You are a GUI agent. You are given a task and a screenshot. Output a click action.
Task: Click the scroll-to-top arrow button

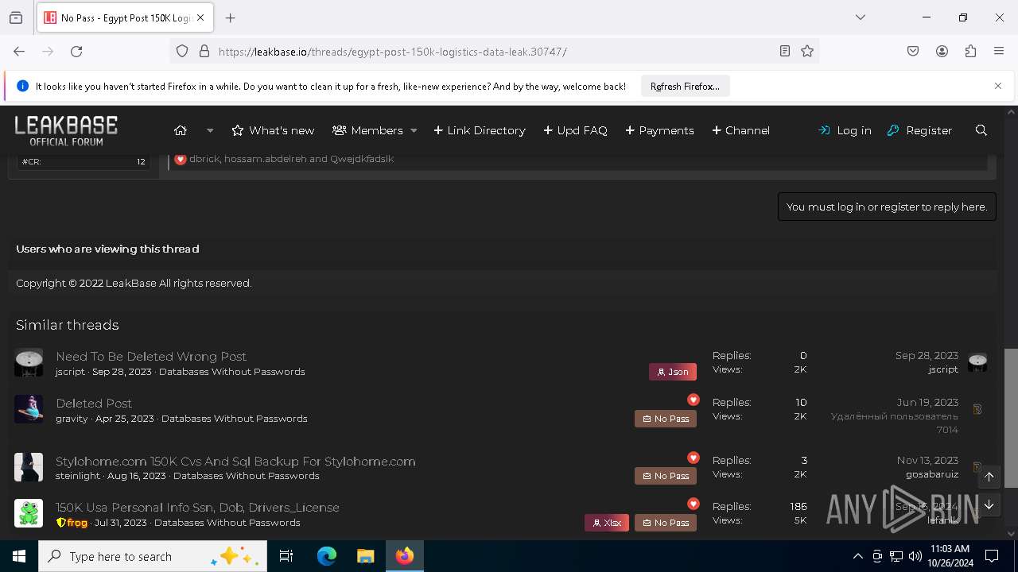[989, 477]
